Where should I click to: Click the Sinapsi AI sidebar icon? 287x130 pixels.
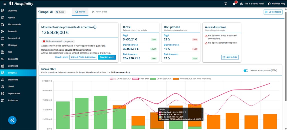3,73
